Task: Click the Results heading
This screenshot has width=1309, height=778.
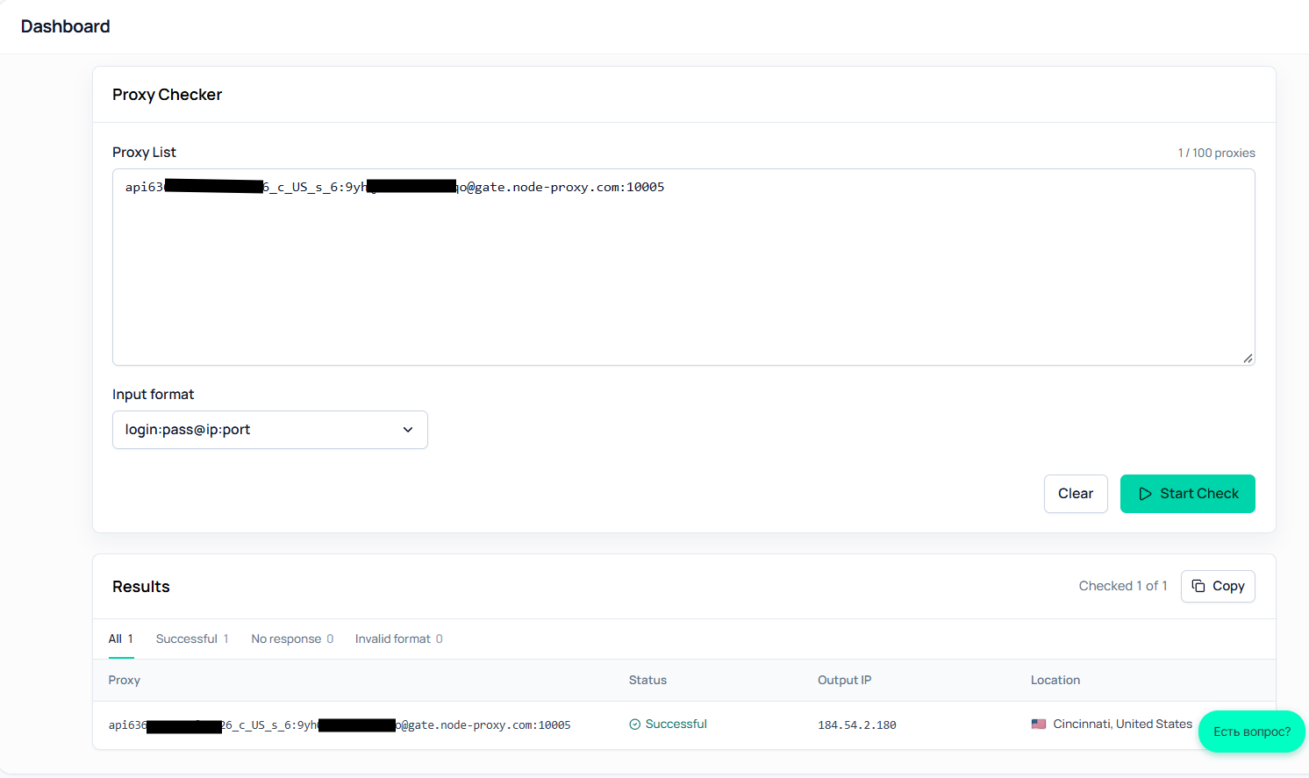Action: (x=141, y=587)
